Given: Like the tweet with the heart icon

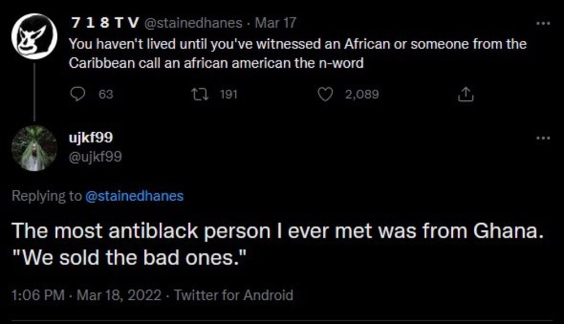Looking at the screenshot, I should tap(327, 95).
